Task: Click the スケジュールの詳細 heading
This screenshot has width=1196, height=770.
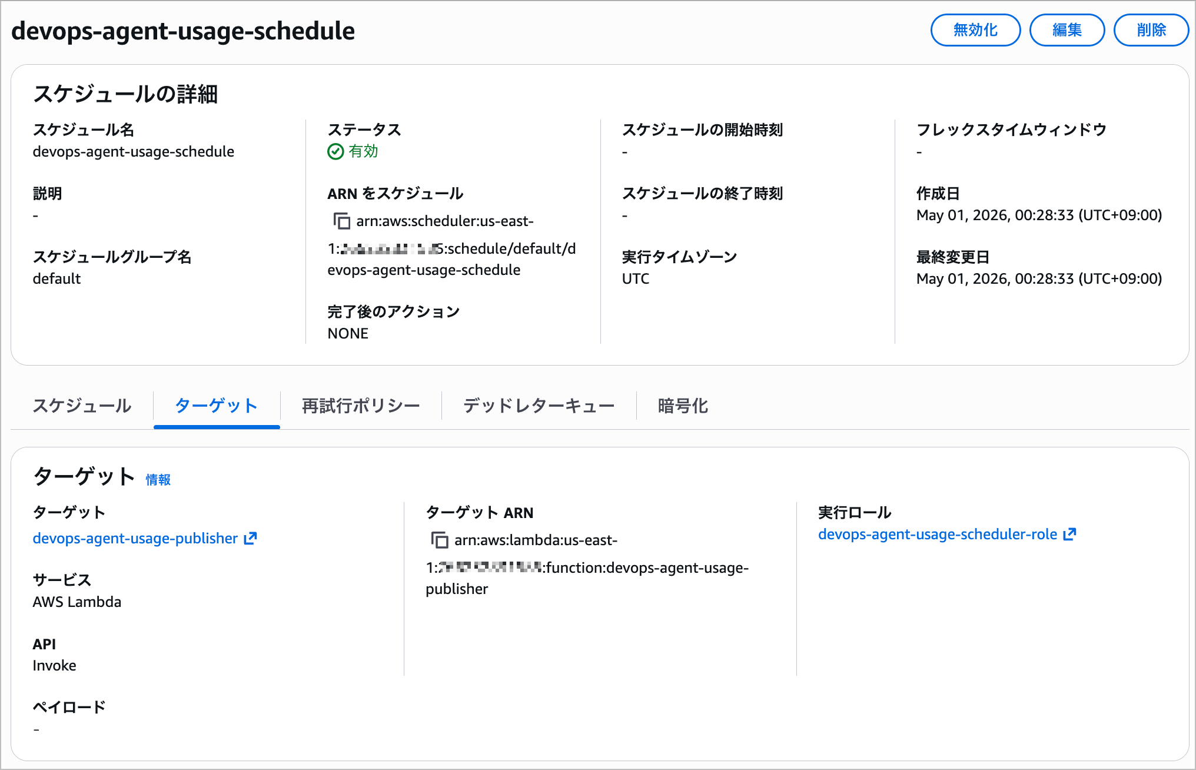Action: [x=125, y=94]
